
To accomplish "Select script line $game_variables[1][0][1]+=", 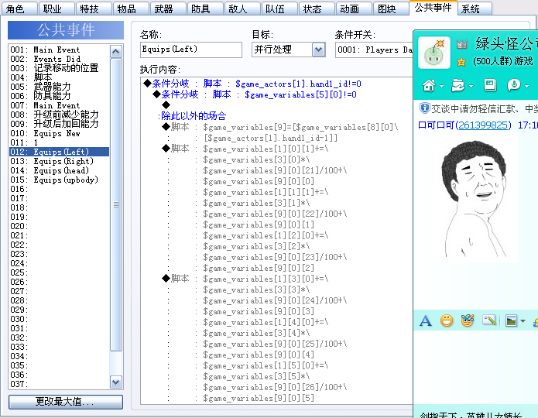I will [245, 149].
